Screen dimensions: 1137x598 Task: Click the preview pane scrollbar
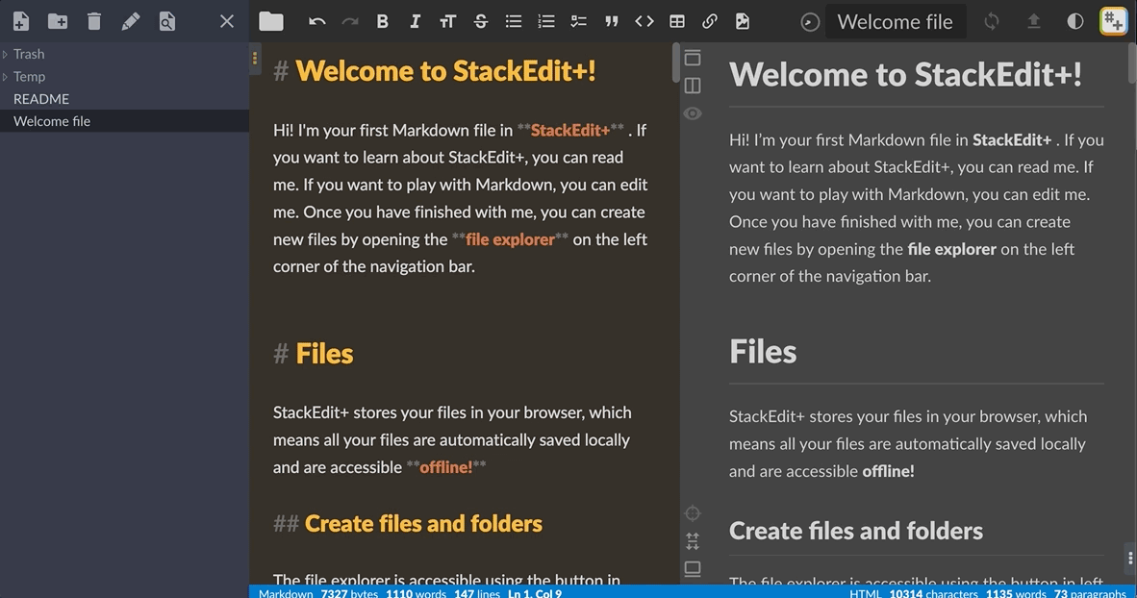tap(1132, 63)
